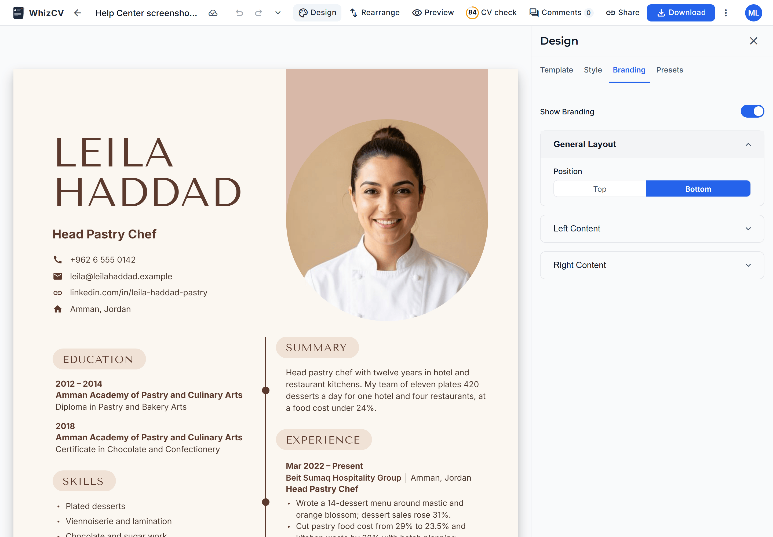Open the history dropdown chevron next to redo
Viewport: 773px width, 537px height.
point(278,13)
